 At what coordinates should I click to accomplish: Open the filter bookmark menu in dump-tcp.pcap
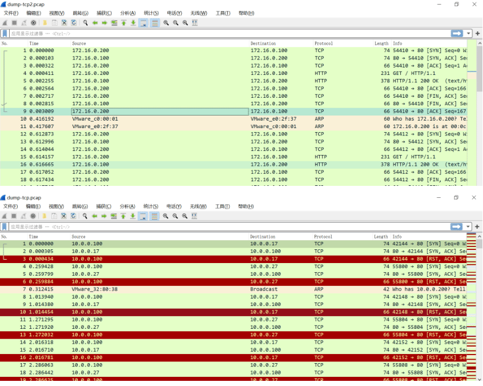pyautogui.click(x=5, y=227)
